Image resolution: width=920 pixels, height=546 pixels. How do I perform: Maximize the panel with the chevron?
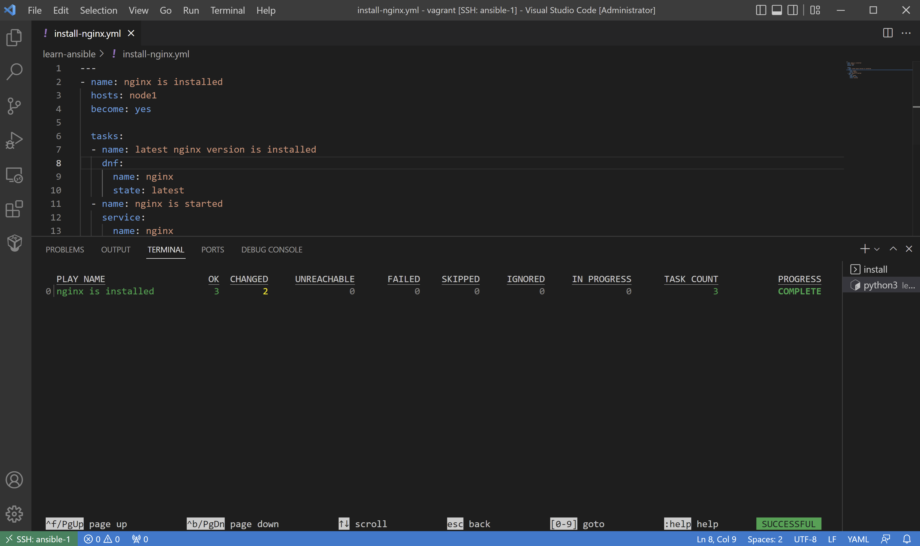(893, 249)
